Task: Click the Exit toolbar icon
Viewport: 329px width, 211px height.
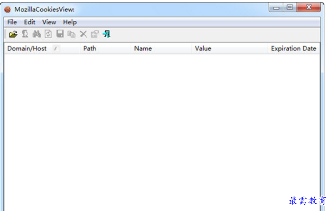Action: point(107,34)
